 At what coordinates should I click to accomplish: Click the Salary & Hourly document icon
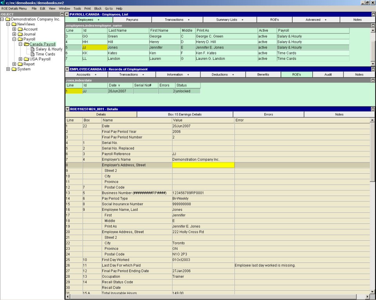(x=33, y=49)
